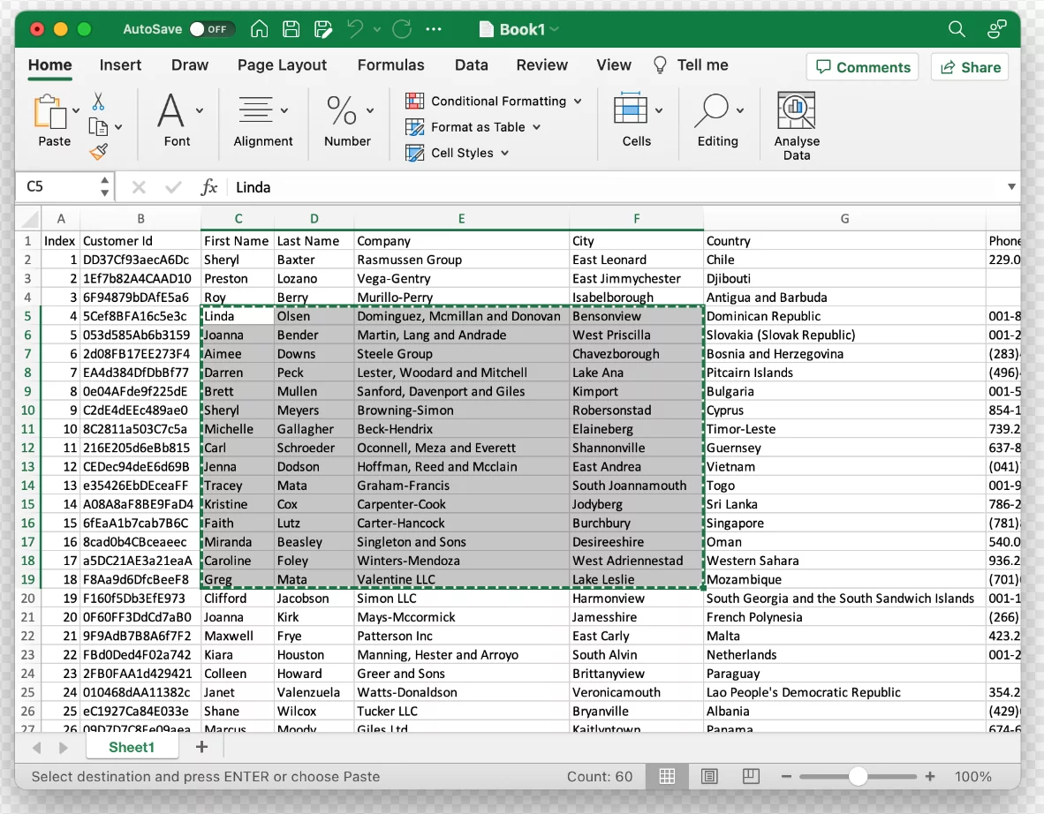Click the Insert Function fx icon

coord(209,187)
